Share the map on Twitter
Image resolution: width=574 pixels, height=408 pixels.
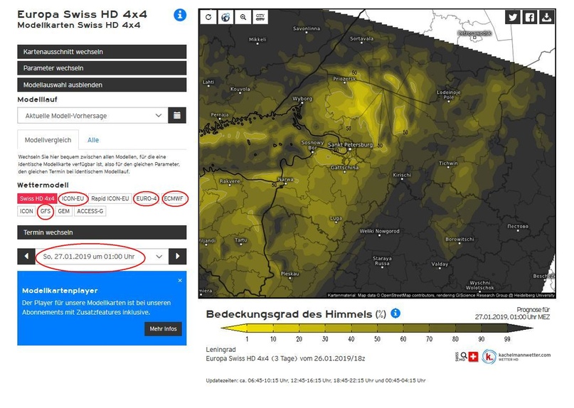513,17
